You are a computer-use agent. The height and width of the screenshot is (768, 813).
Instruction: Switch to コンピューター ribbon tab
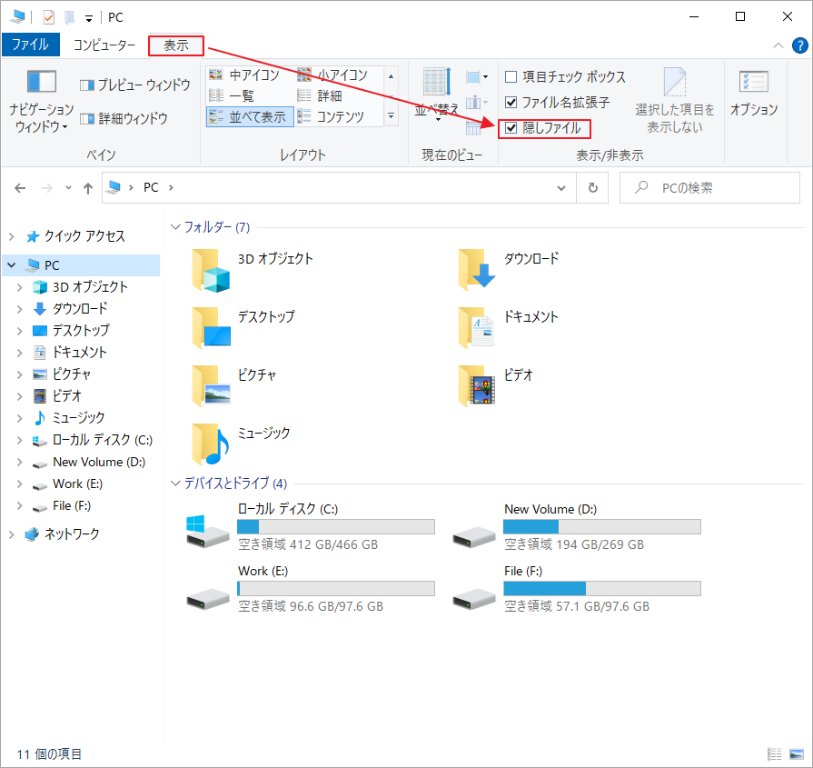pos(104,45)
